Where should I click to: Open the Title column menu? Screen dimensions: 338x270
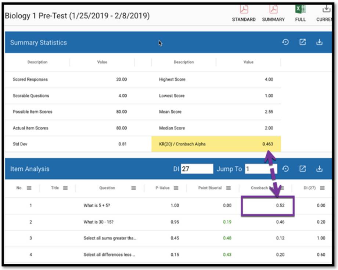point(65,188)
